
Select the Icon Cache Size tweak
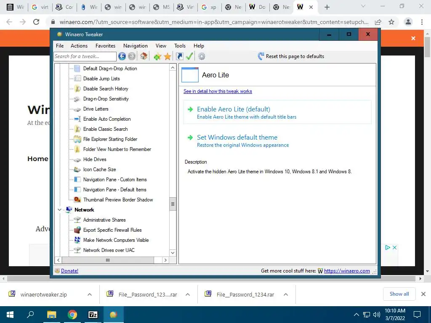[99, 169]
